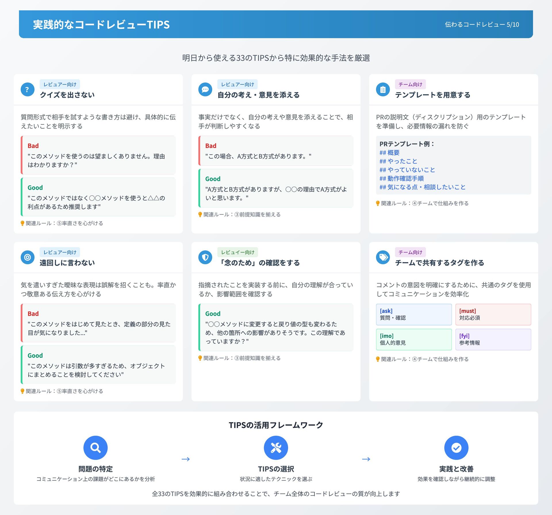
Task: Click the [ask] 質問・確認 tag box
Action: point(413,315)
